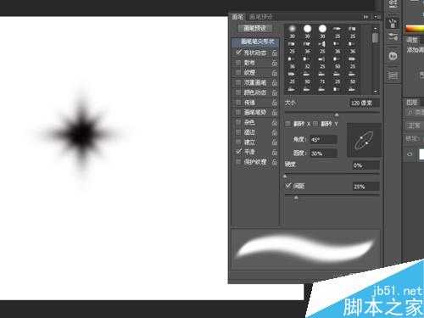Click the lock icon beside 平滑
Screen dimensions: 424x318
[275, 152]
